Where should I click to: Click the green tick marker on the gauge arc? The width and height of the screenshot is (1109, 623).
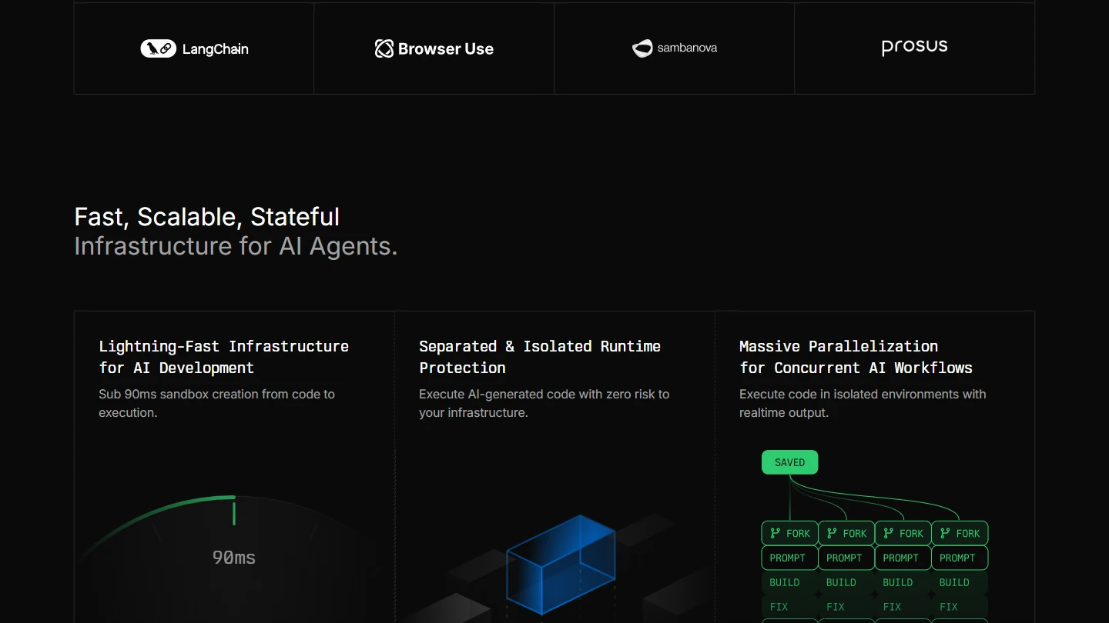coord(234,513)
